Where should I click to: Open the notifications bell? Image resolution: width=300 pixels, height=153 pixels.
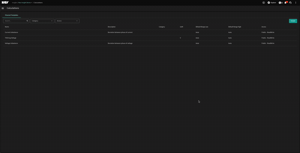[x=286, y=3]
